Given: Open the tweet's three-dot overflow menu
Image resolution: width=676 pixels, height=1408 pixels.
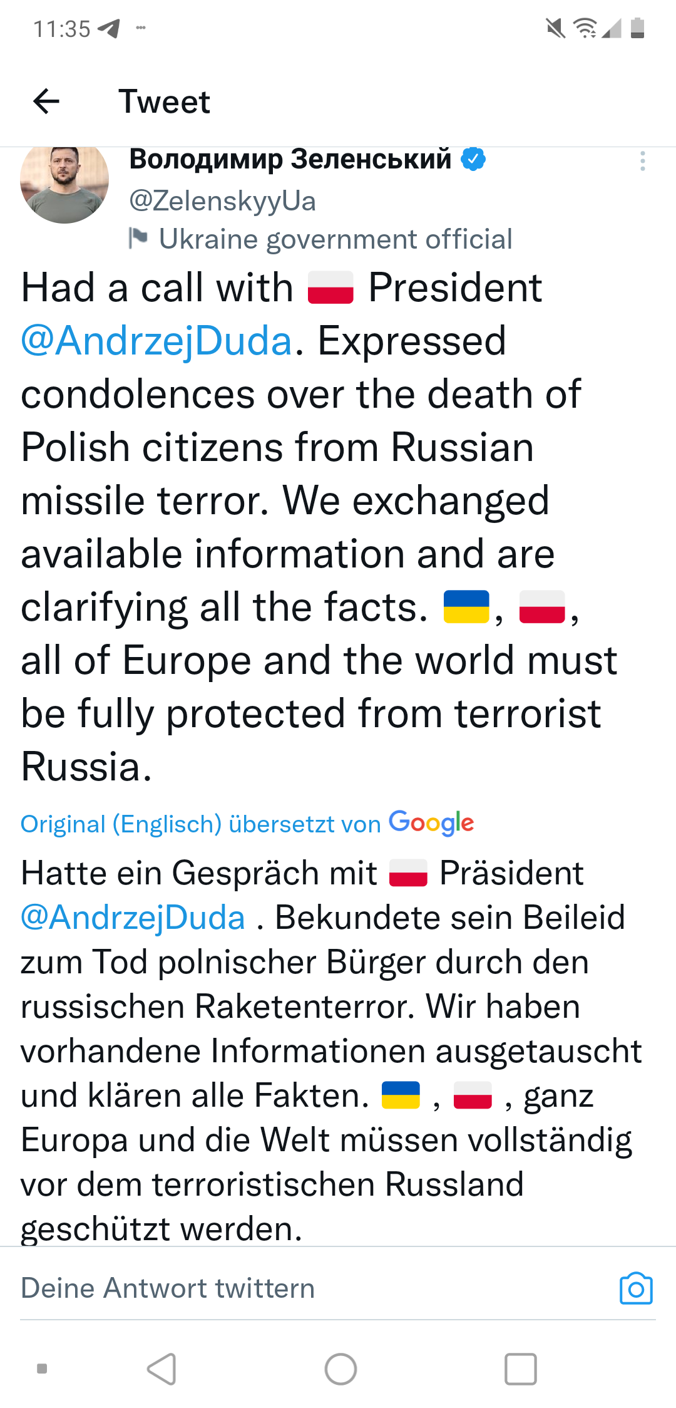Looking at the screenshot, I should pyautogui.click(x=642, y=161).
